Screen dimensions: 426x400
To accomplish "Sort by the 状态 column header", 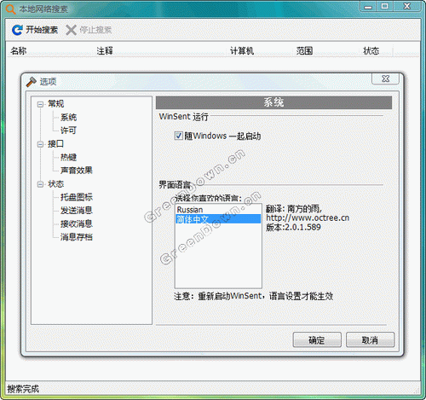I will pos(371,51).
